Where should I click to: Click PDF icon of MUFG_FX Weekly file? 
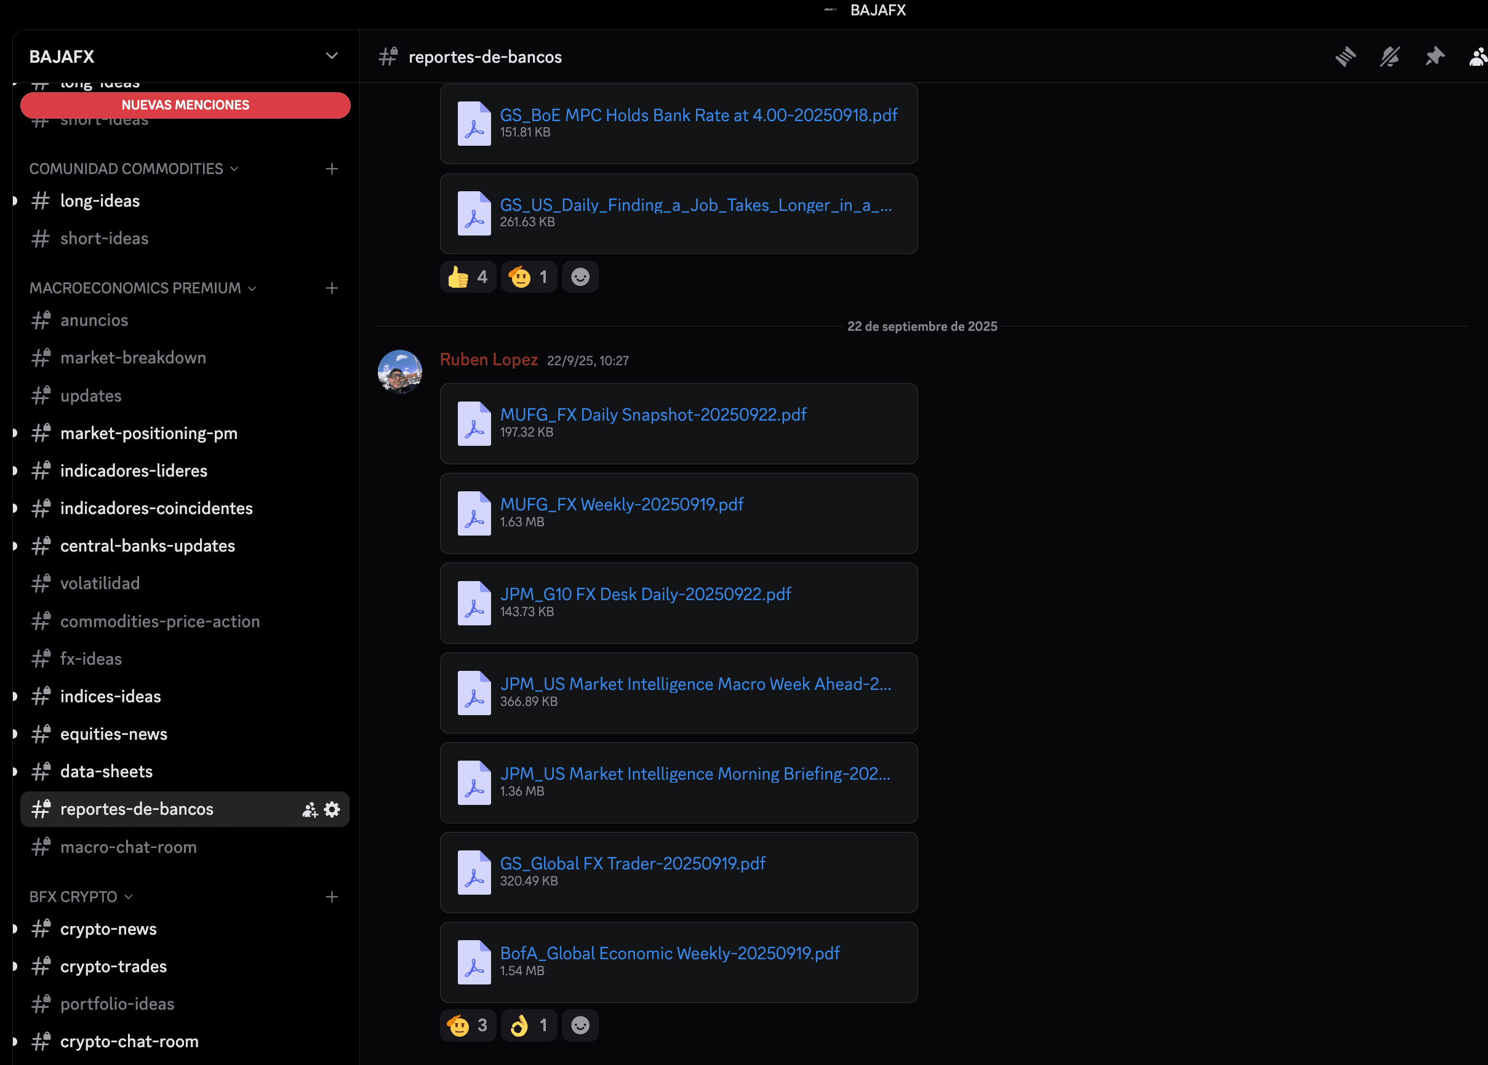pyautogui.click(x=474, y=513)
